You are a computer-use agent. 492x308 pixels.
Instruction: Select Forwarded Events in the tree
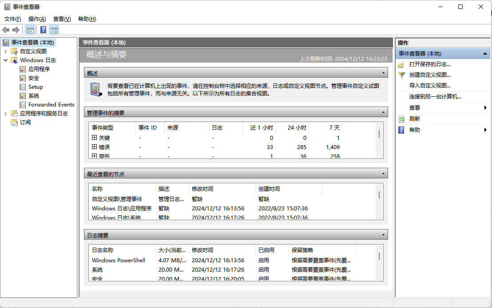pyautogui.click(x=52, y=105)
